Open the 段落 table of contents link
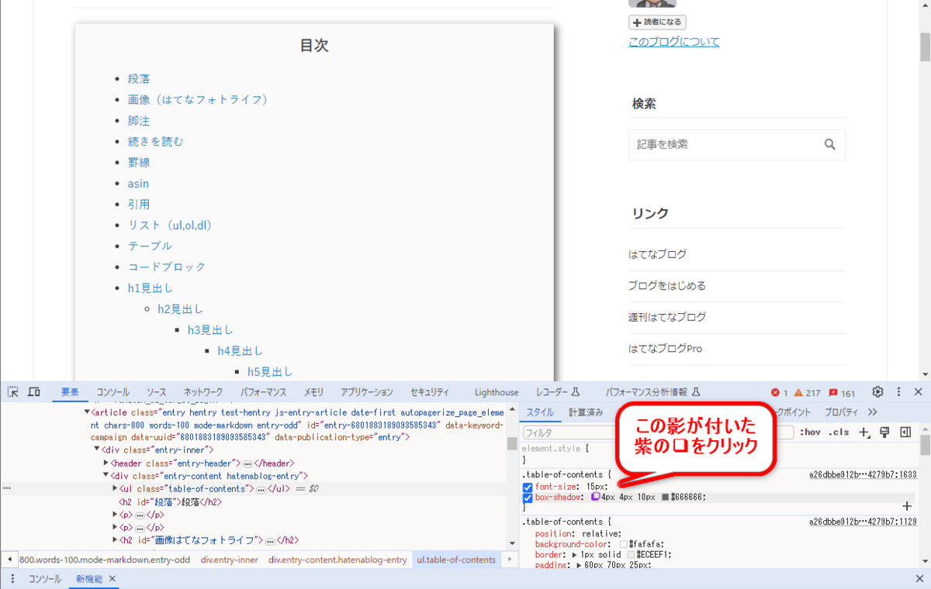The width and height of the screenshot is (931, 589). (x=139, y=78)
